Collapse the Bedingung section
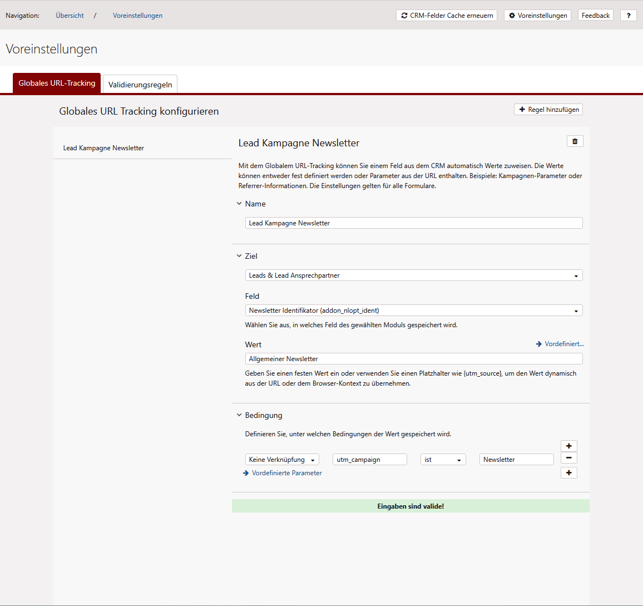The height and width of the screenshot is (606, 643). 239,415
